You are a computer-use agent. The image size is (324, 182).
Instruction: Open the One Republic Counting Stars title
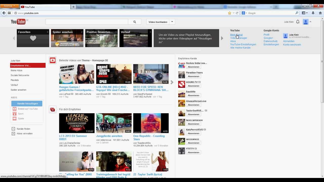(x=149, y=138)
